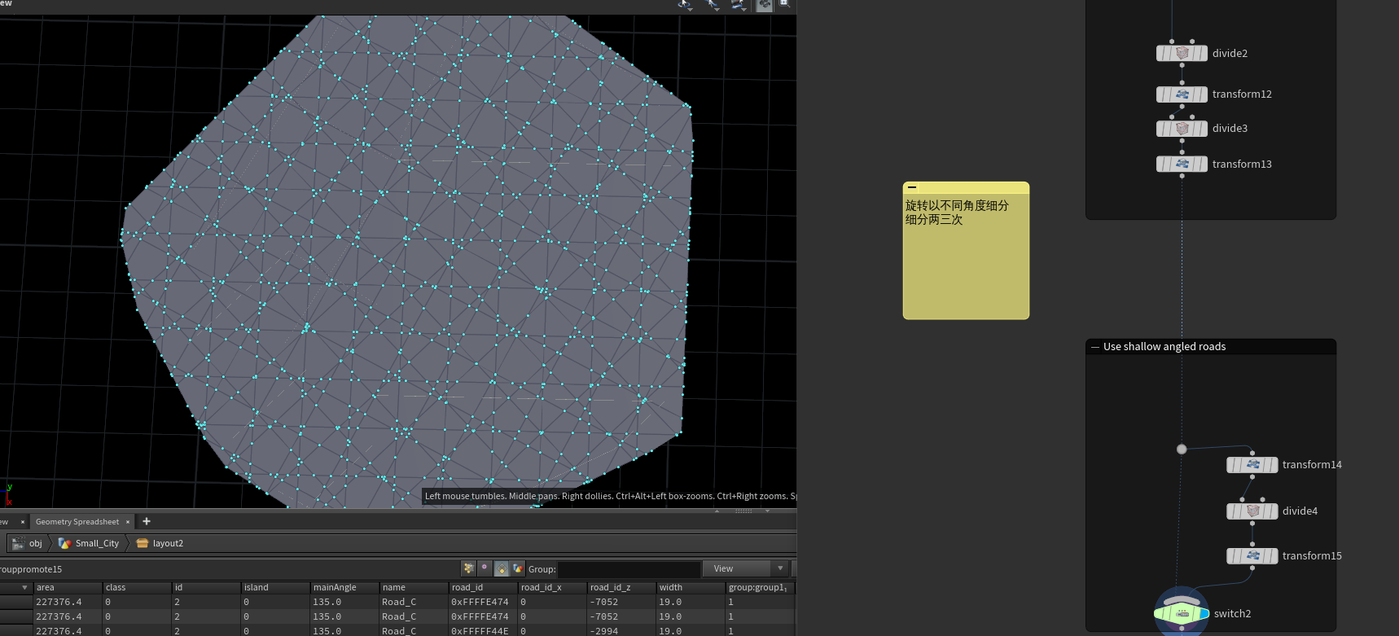The width and height of the screenshot is (1399, 636).
Task: Toggle display flag on switch2 node
Action: [1204, 613]
